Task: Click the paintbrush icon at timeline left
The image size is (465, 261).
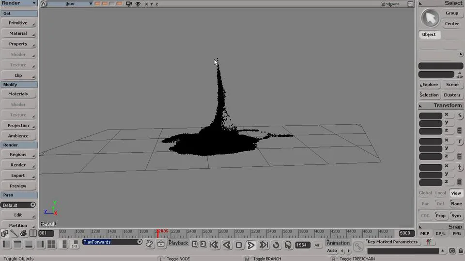Action: point(14,233)
